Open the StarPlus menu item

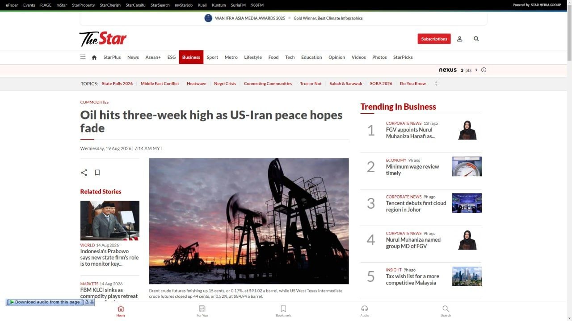112,57
